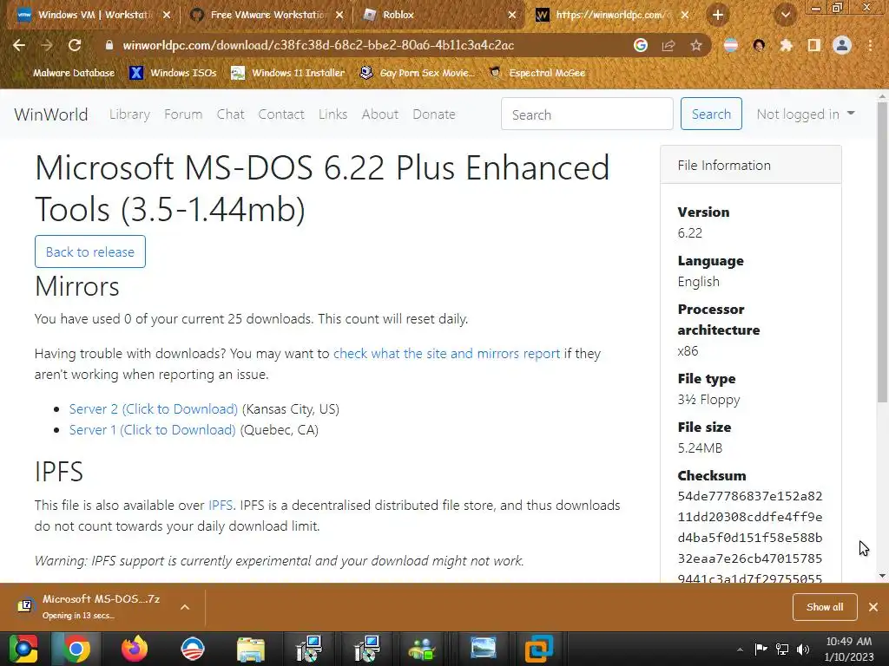The image size is (889, 666).
Task: Click the Action Center flag tray icon
Action: [761, 650]
